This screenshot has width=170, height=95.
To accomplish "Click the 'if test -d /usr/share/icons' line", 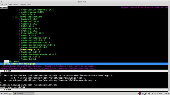I will point(56,75).
